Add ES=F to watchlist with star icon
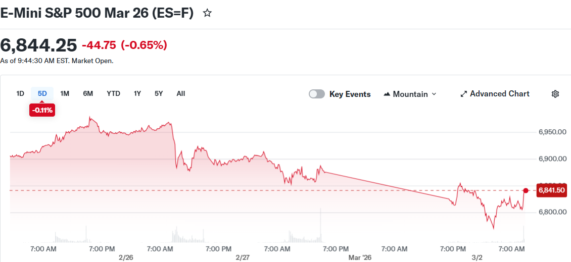This screenshot has width=571, height=262. [207, 14]
